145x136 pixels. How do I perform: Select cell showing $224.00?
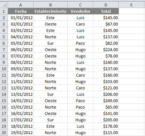(x=106, y=50)
